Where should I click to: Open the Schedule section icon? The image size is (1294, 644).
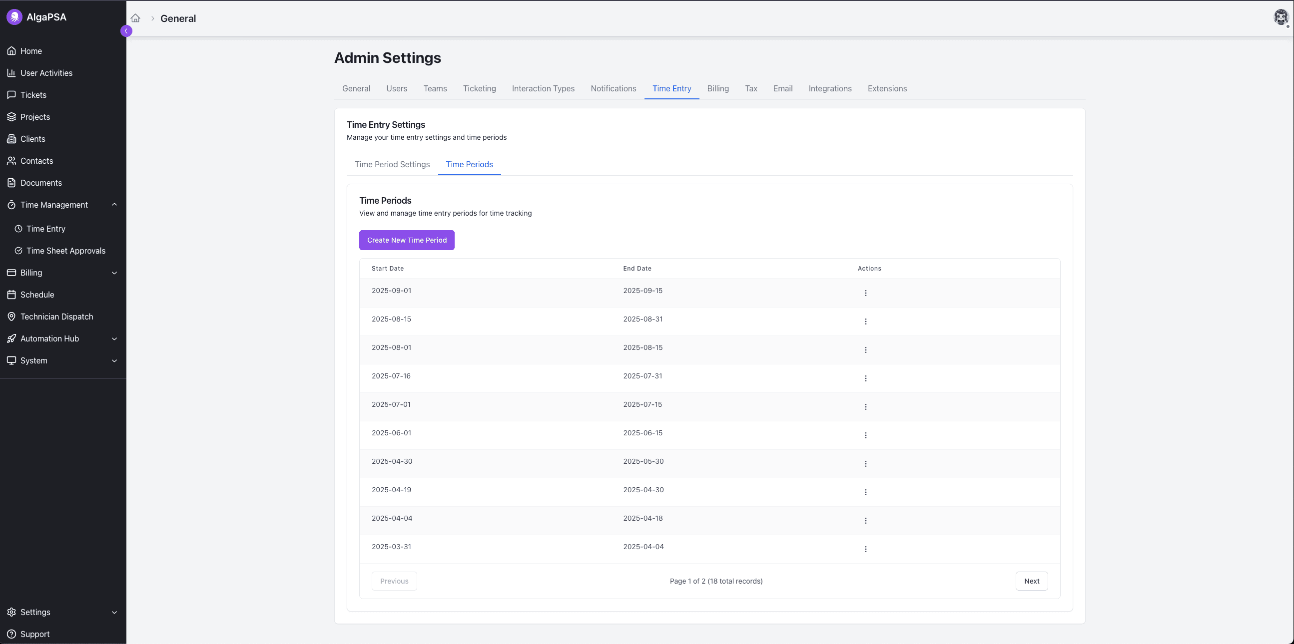(x=12, y=294)
